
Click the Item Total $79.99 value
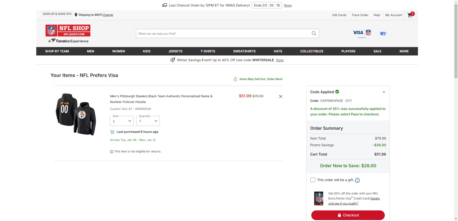[x=380, y=138]
